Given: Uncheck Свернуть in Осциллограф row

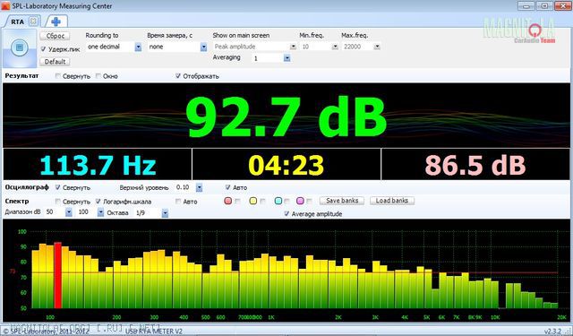Looking at the screenshot, I should (x=57, y=187).
